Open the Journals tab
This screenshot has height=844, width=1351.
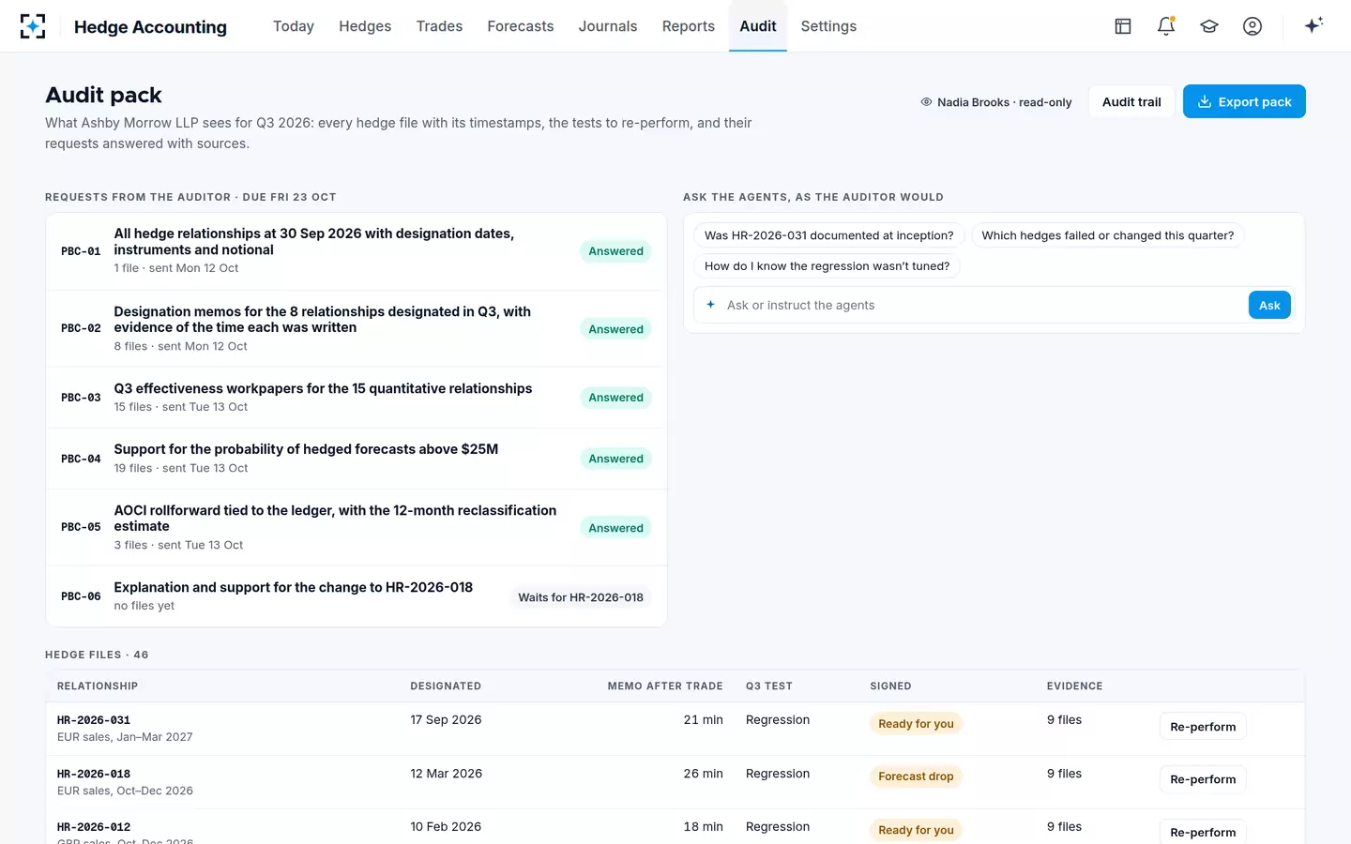click(608, 26)
